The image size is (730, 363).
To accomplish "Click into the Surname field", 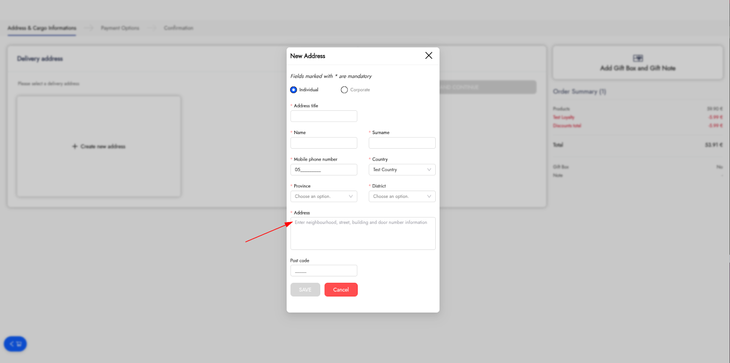I will pyautogui.click(x=401, y=143).
